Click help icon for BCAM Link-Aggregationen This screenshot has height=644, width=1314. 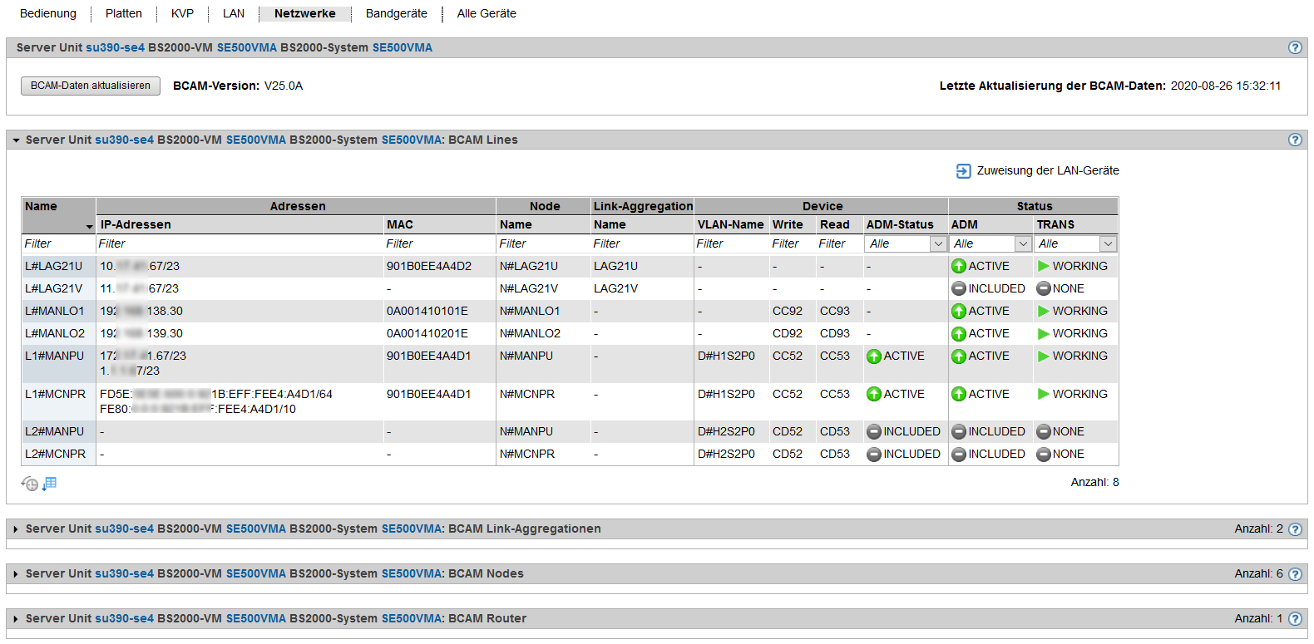pos(1295,529)
